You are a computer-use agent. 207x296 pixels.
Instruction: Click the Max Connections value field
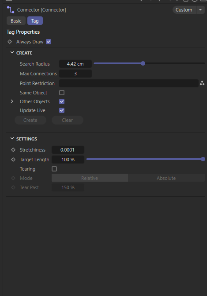click(x=75, y=74)
